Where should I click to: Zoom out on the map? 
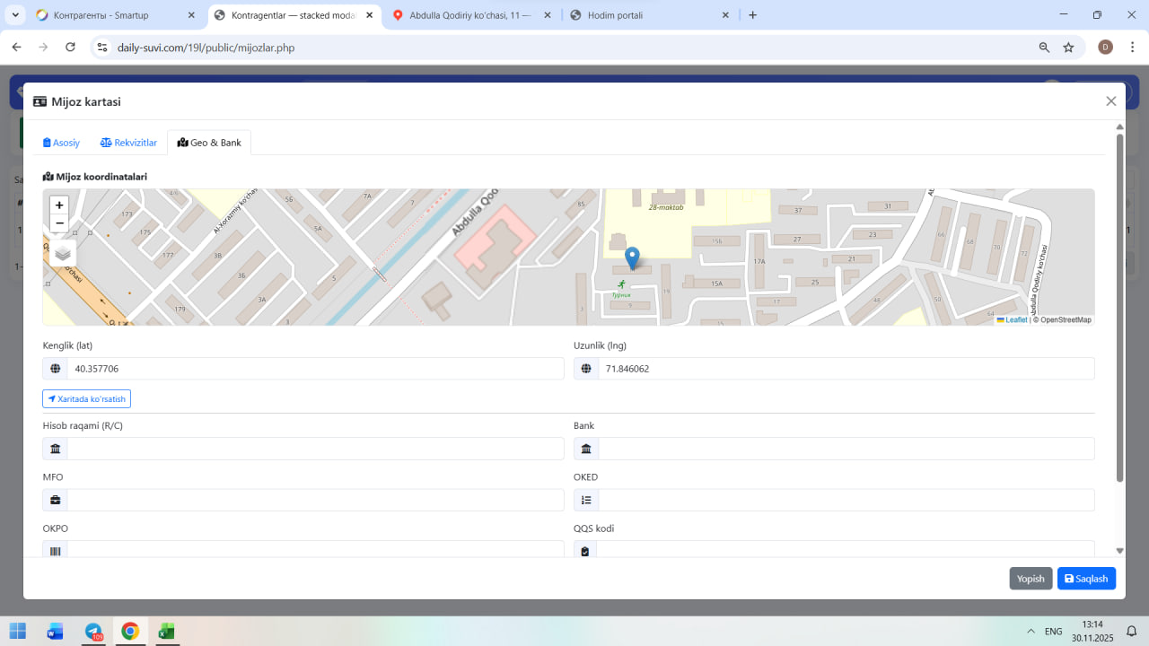pos(59,223)
